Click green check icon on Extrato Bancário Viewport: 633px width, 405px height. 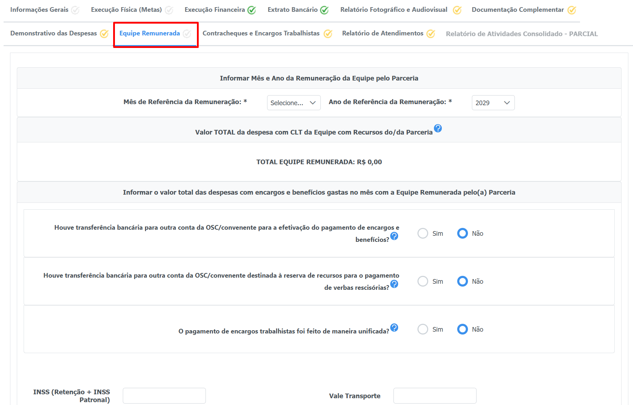point(324,10)
